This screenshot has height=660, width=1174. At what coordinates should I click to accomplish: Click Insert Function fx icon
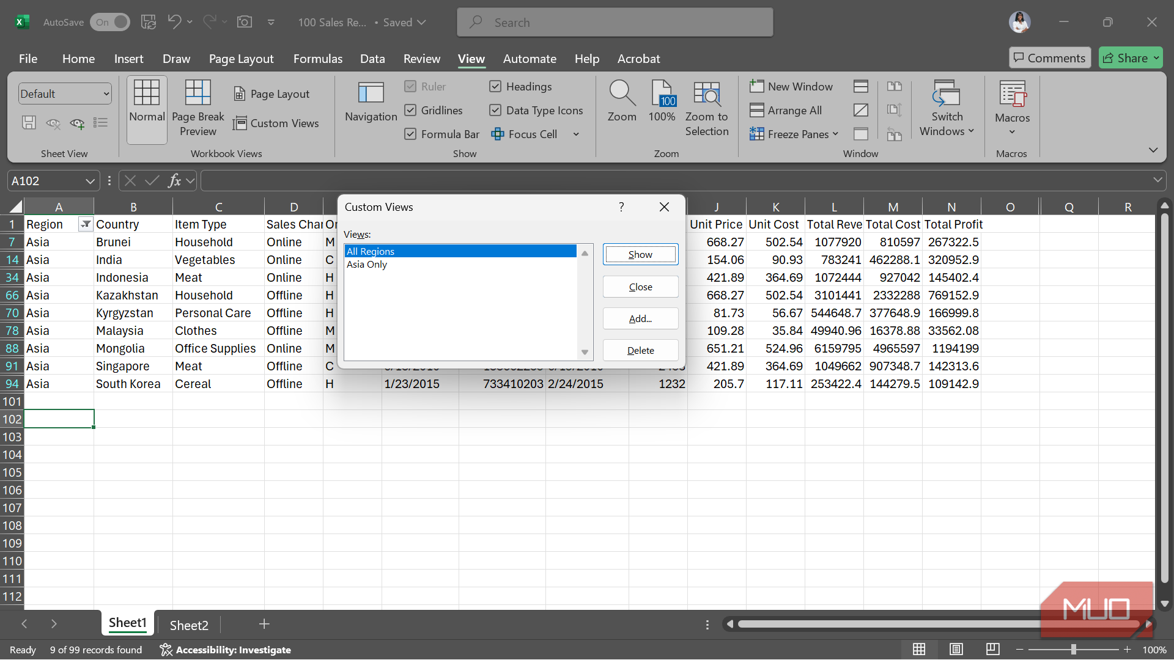pos(174,181)
